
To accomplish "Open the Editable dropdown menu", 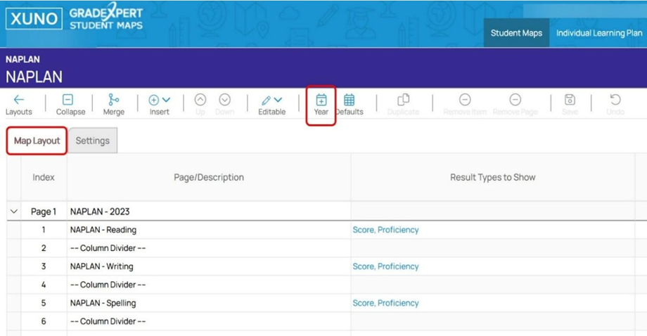I will [x=271, y=101].
